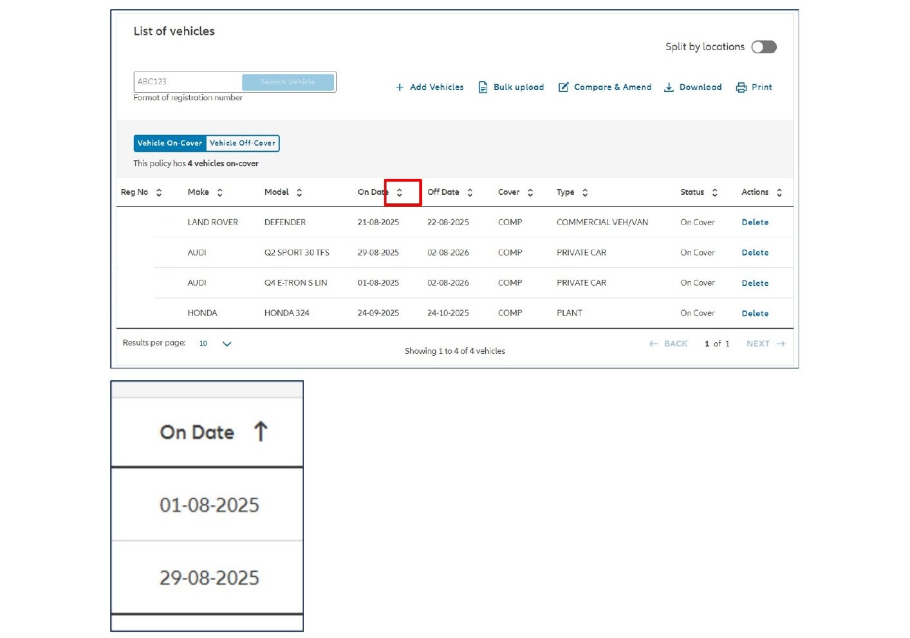Delete the AUDI Q4 E-TRON row

click(755, 283)
